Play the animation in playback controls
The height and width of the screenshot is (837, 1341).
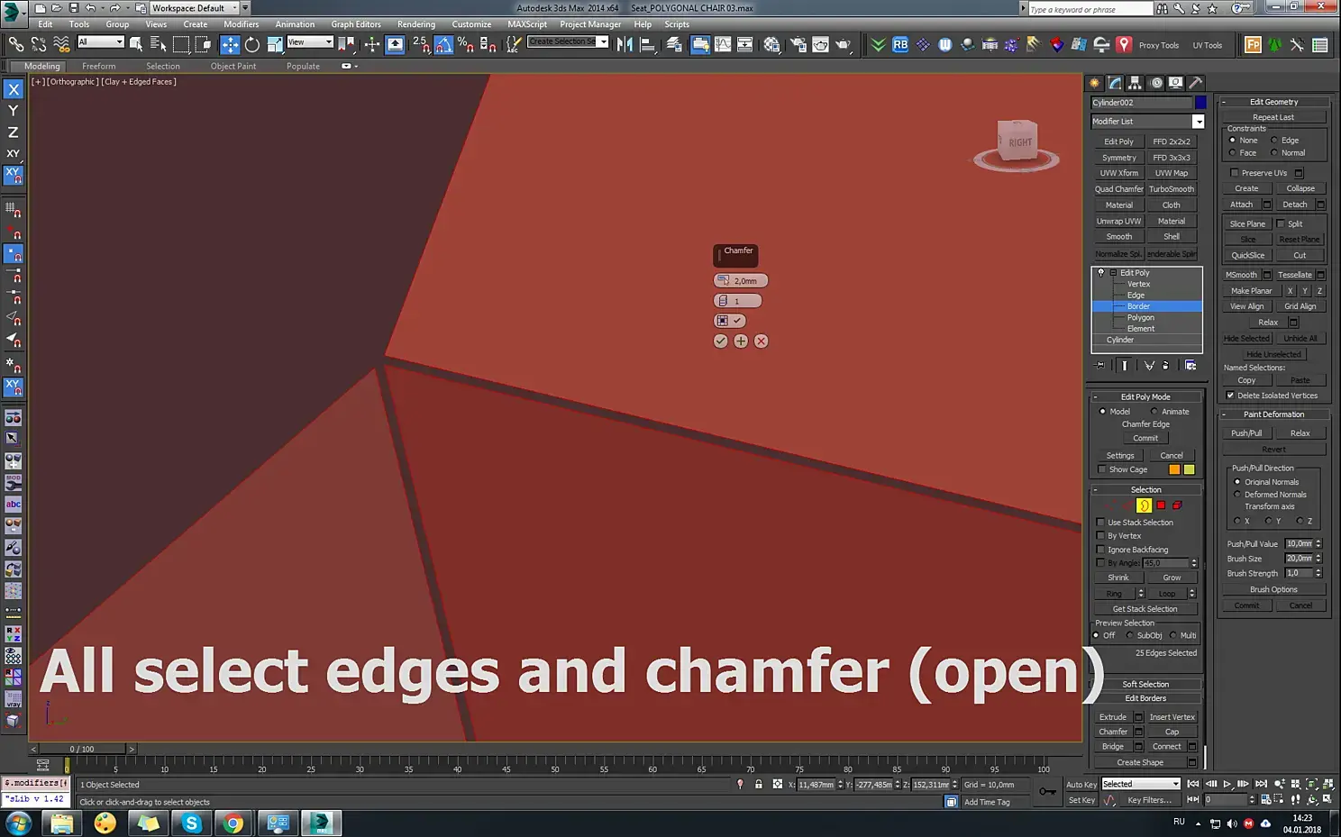point(1227,784)
